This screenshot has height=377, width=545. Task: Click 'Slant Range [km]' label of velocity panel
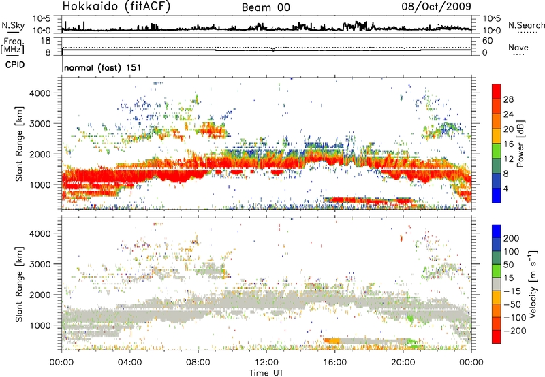tap(19, 284)
